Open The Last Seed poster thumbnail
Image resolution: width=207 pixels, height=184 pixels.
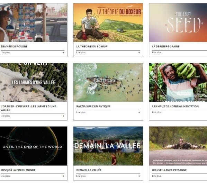[x=178, y=22]
